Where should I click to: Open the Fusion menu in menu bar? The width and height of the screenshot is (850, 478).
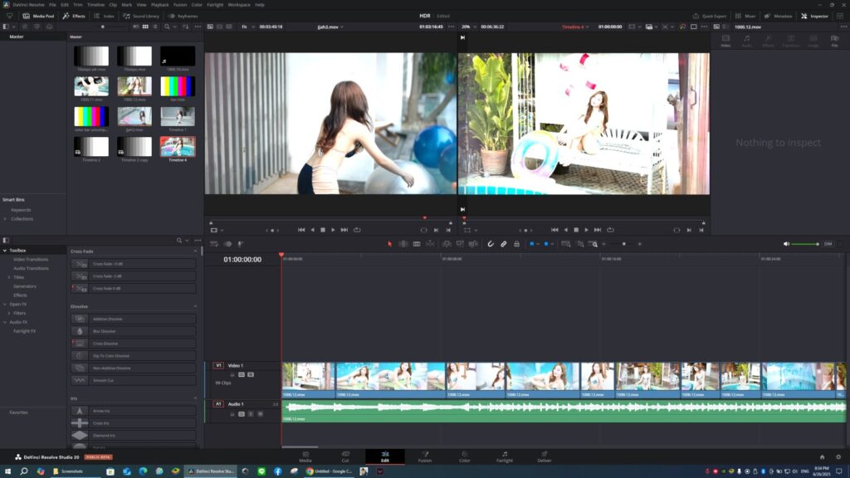tap(180, 5)
